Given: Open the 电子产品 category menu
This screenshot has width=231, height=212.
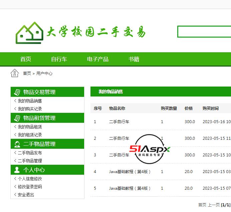Looking at the screenshot, I should pyautogui.click(x=98, y=59).
